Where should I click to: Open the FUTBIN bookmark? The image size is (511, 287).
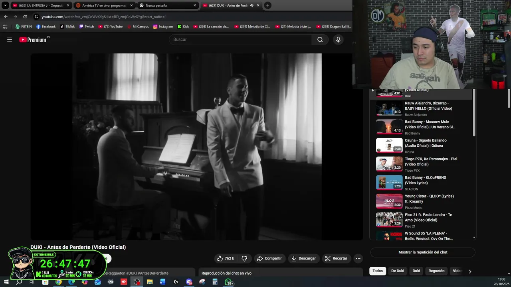click(x=24, y=27)
